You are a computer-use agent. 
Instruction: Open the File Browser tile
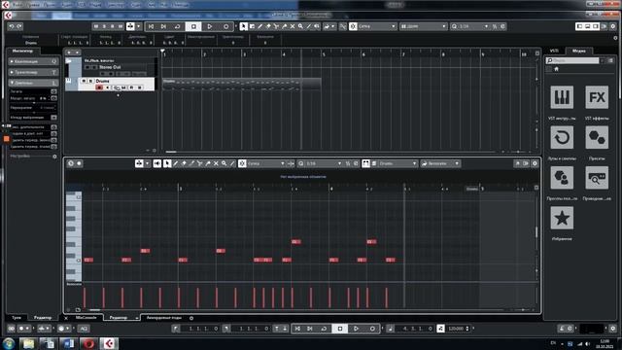pyautogui.click(x=597, y=178)
